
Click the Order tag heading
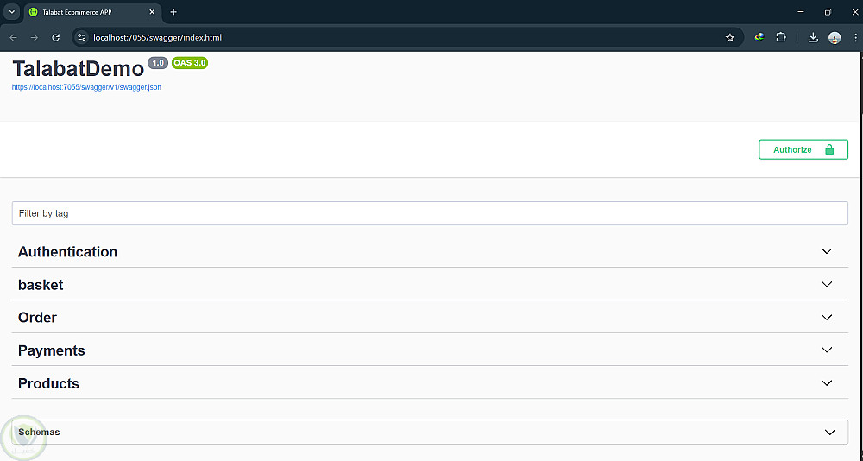pyautogui.click(x=37, y=317)
